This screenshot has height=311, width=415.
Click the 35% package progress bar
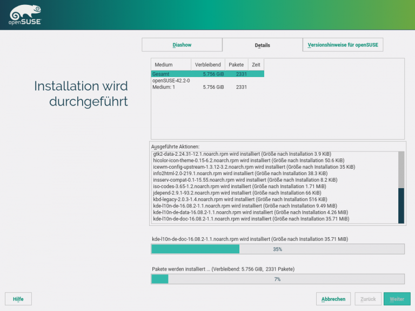278,249
